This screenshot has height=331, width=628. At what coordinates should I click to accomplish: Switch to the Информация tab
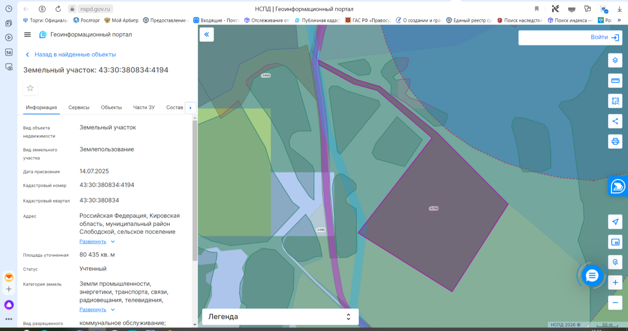pyautogui.click(x=41, y=107)
